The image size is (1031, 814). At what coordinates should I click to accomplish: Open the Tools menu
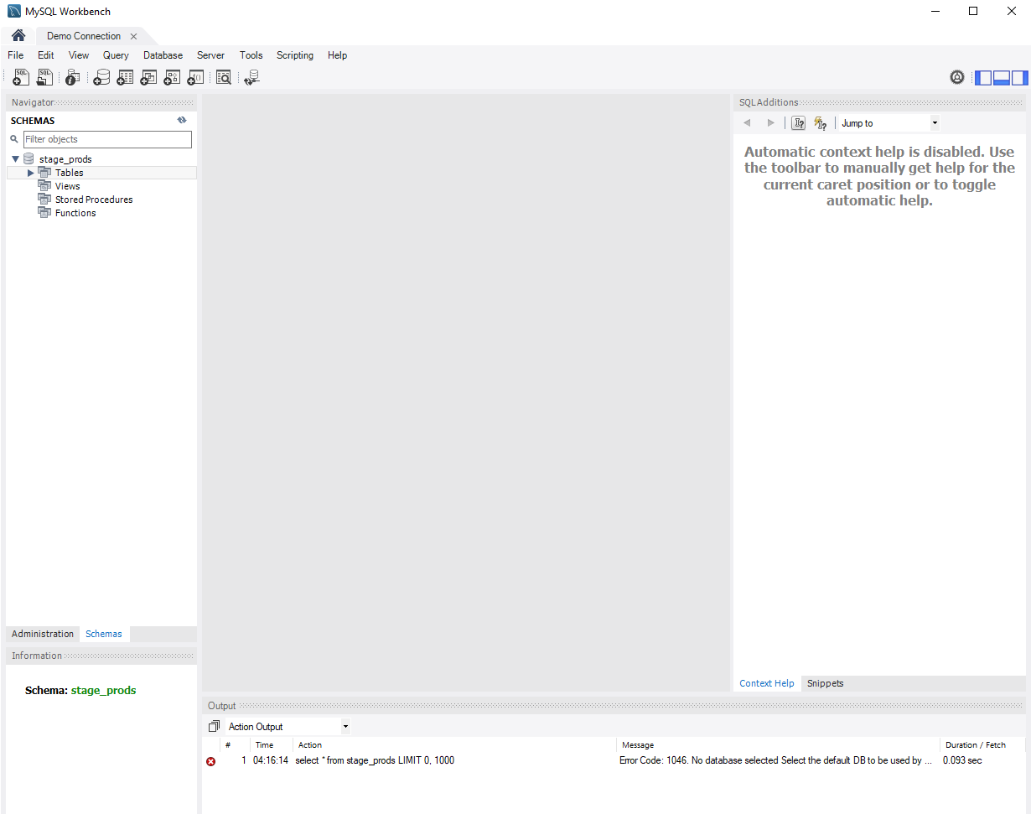click(x=251, y=55)
